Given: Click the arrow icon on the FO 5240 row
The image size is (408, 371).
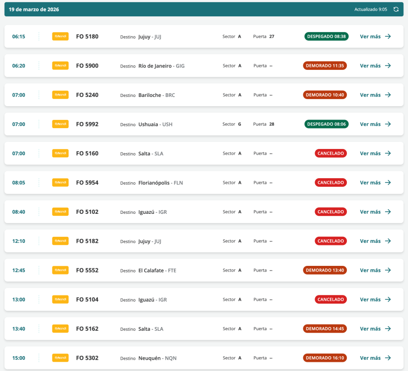Looking at the screenshot, I should pyautogui.click(x=388, y=95).
